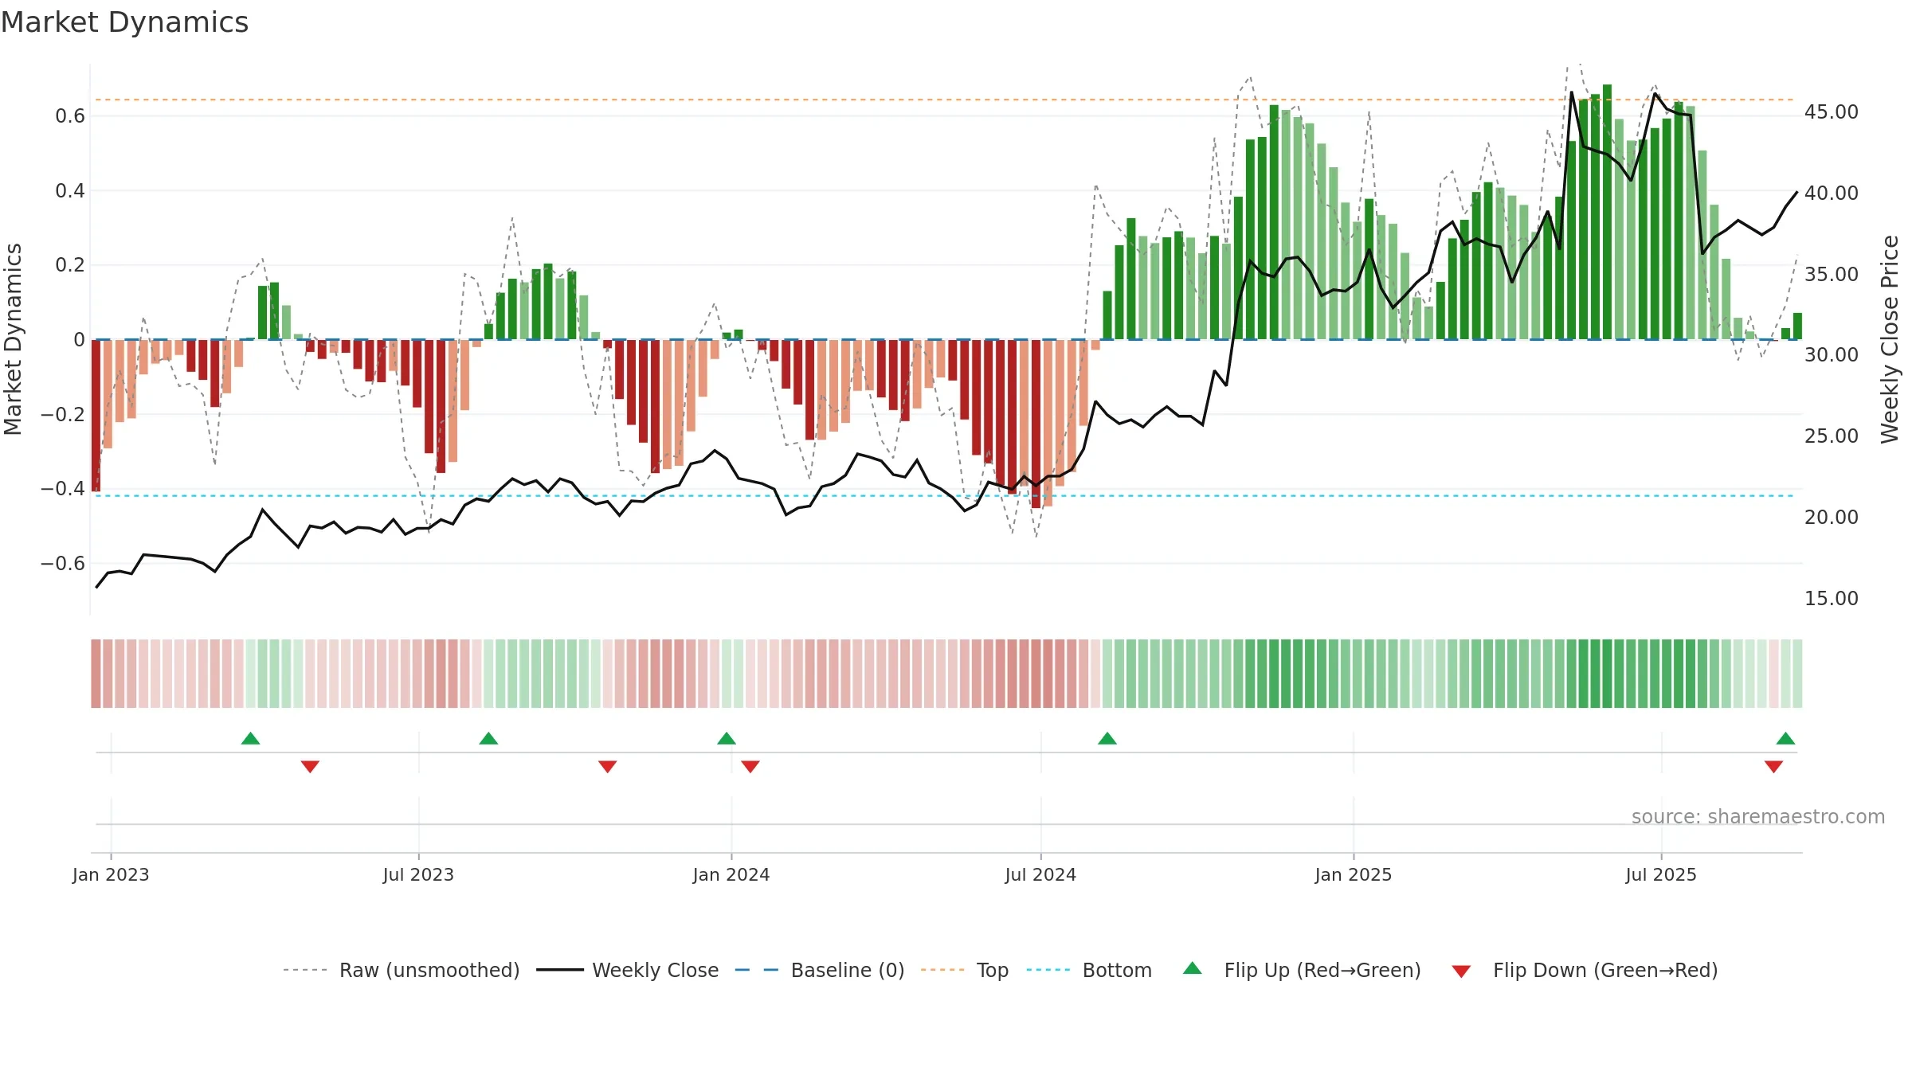Image resolution: width=1912 pixels, height=1075 pixels.
Task: Click the Market Dynamics chart title
Action: click(x=124, y=22)
